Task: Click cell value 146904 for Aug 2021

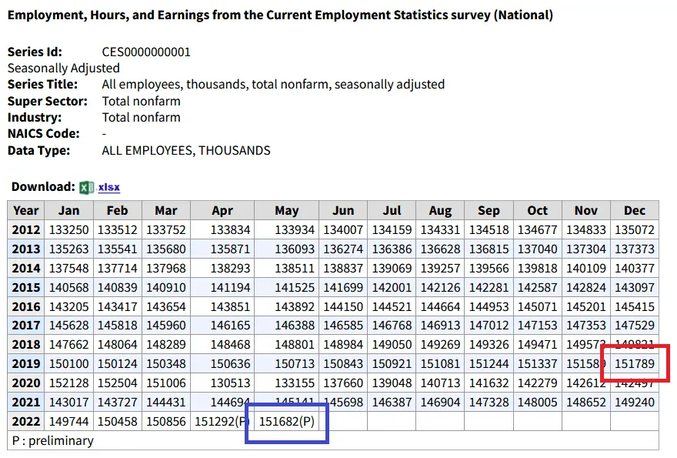Action: coord(440,403)
